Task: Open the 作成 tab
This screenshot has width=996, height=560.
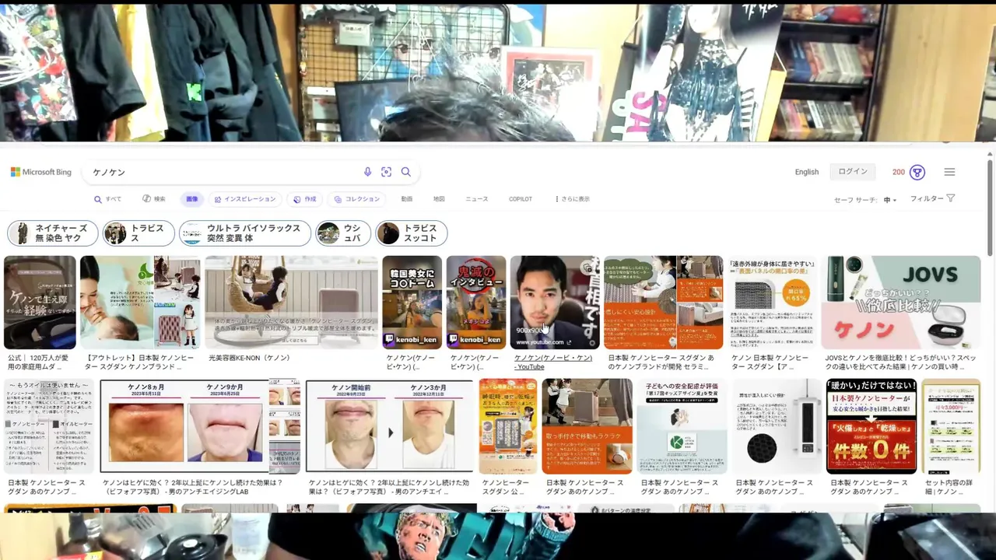Action: [305, 199]
